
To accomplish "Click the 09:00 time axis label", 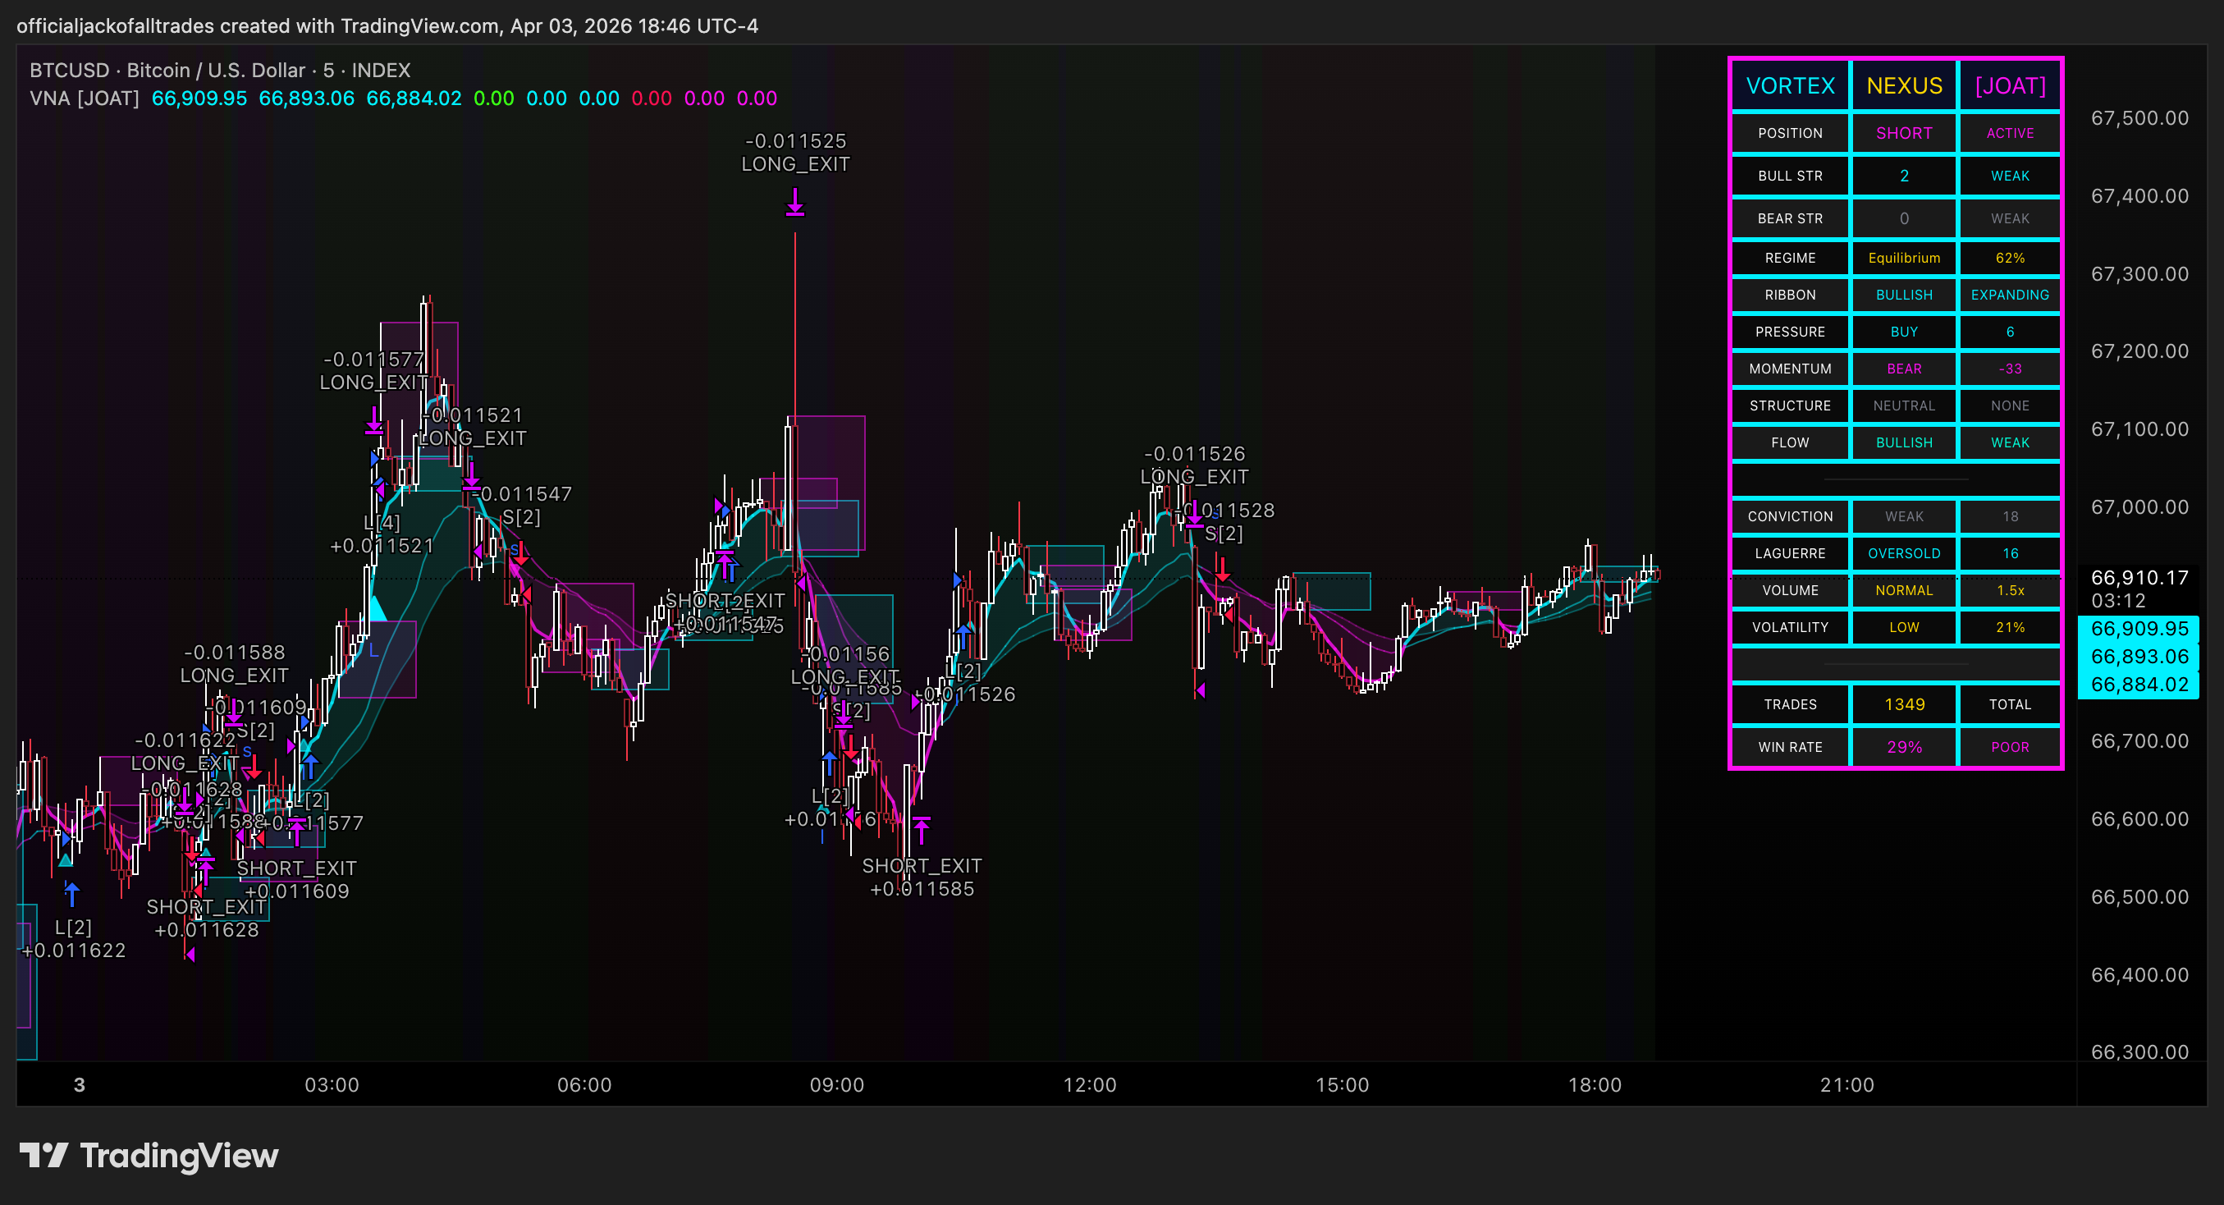I will coord(836,1085).
